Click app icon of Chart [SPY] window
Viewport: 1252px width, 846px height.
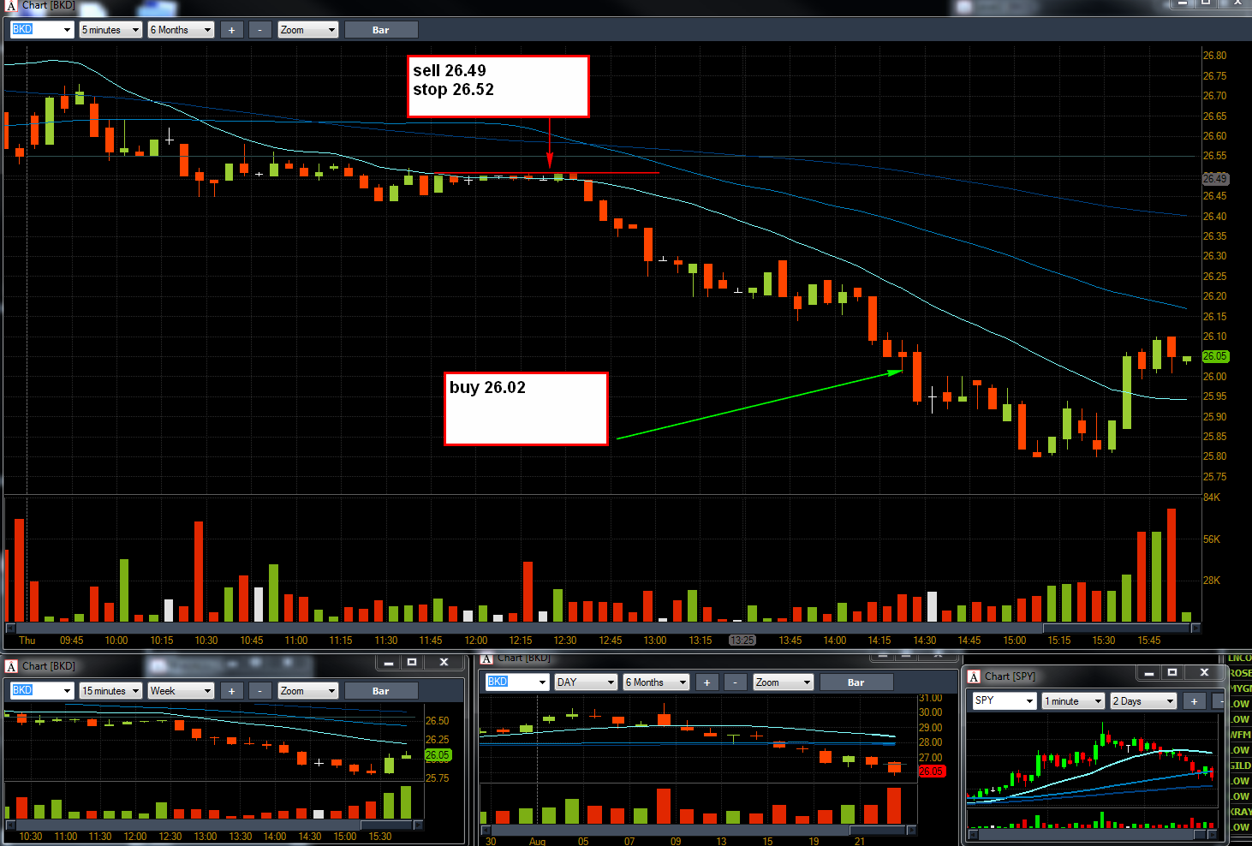[x=974, y=676]
